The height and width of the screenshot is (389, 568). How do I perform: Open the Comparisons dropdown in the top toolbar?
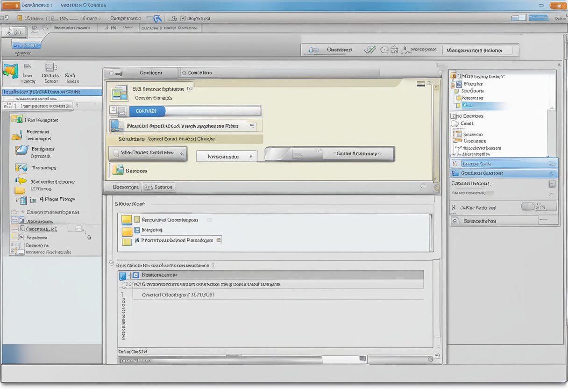pos(126,18)
